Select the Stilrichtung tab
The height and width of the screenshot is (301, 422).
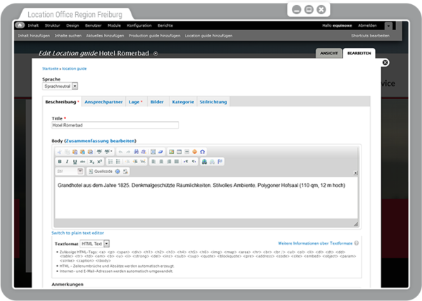point(213,102)
